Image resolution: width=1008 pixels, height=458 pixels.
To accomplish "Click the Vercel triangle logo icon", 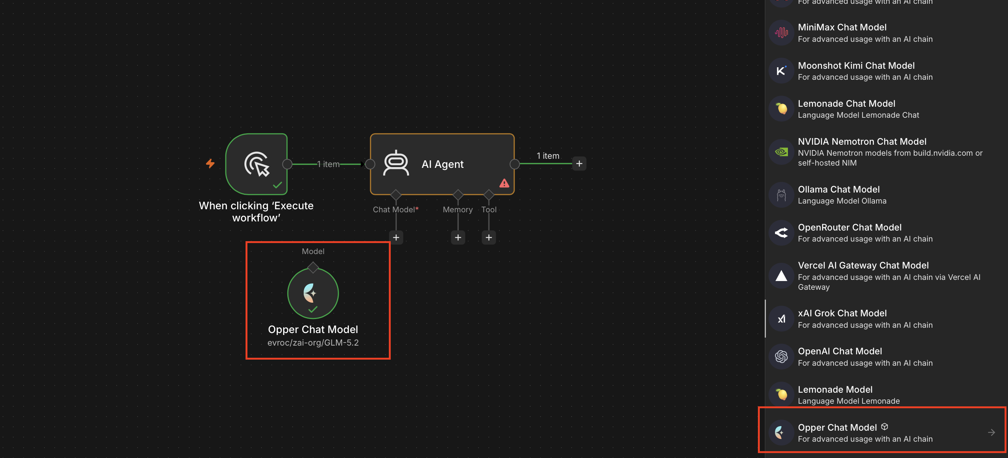I will pos(781,276).
